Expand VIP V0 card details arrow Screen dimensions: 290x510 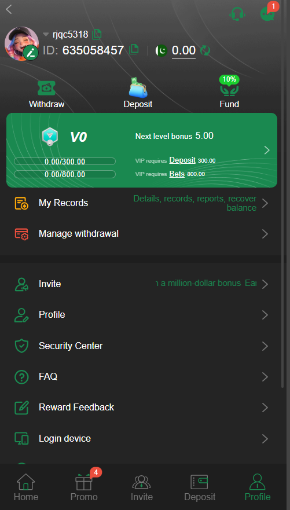pyautogui.click(x=267, y=150)
